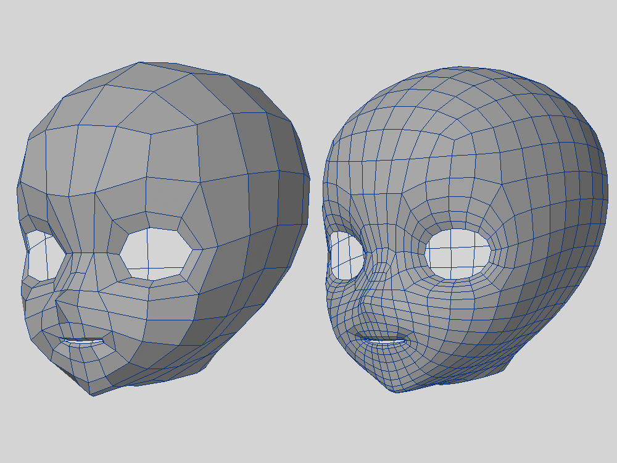The image size is (617, 463).
Task: Select the chin of the low-poly head
Action: pos(93,386)
